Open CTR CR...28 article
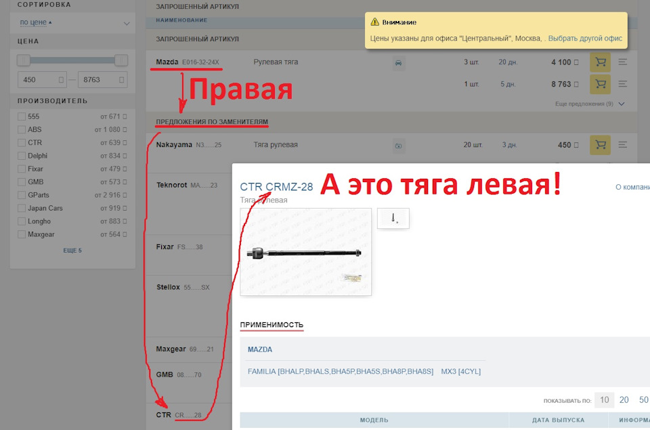The width and height of the screenshot is (650, 430). 179,414
